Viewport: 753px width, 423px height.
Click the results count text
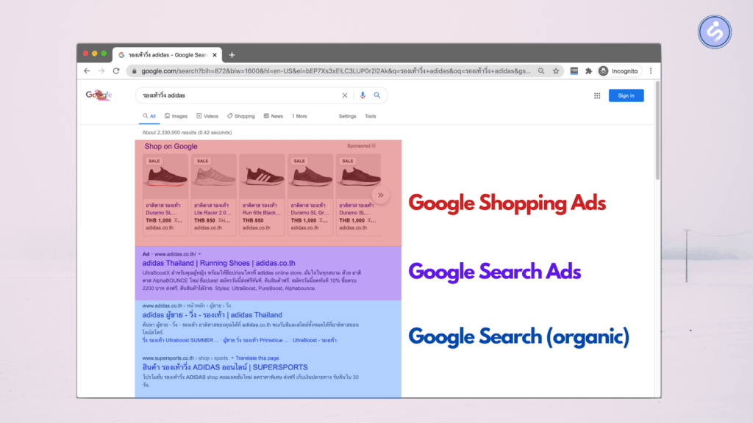pyautogui.click(x=187, y=132)
